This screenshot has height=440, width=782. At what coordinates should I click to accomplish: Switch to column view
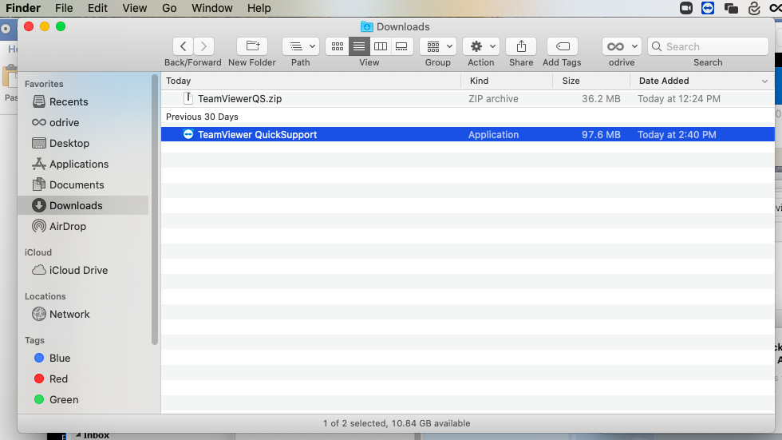click(x=380, y=46)
